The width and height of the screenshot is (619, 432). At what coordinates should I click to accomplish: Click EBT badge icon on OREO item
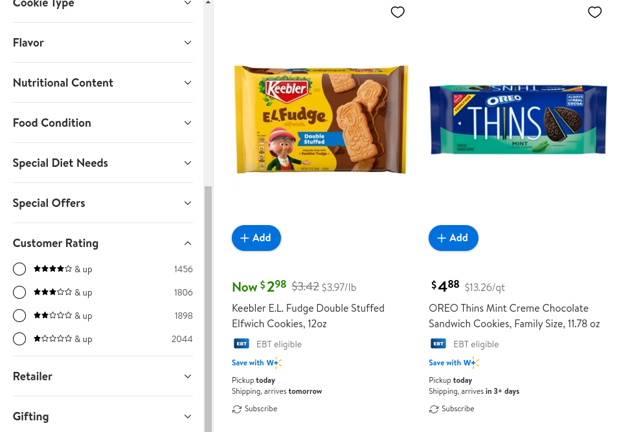(x=438, y=344)
